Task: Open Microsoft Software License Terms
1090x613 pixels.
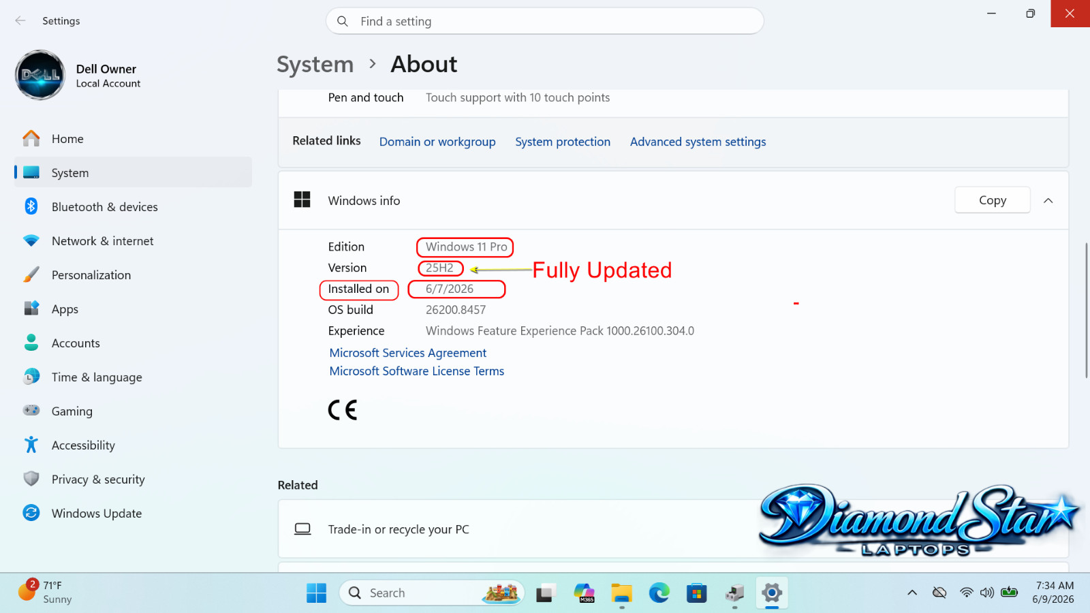Action: (x=417, y=371)
